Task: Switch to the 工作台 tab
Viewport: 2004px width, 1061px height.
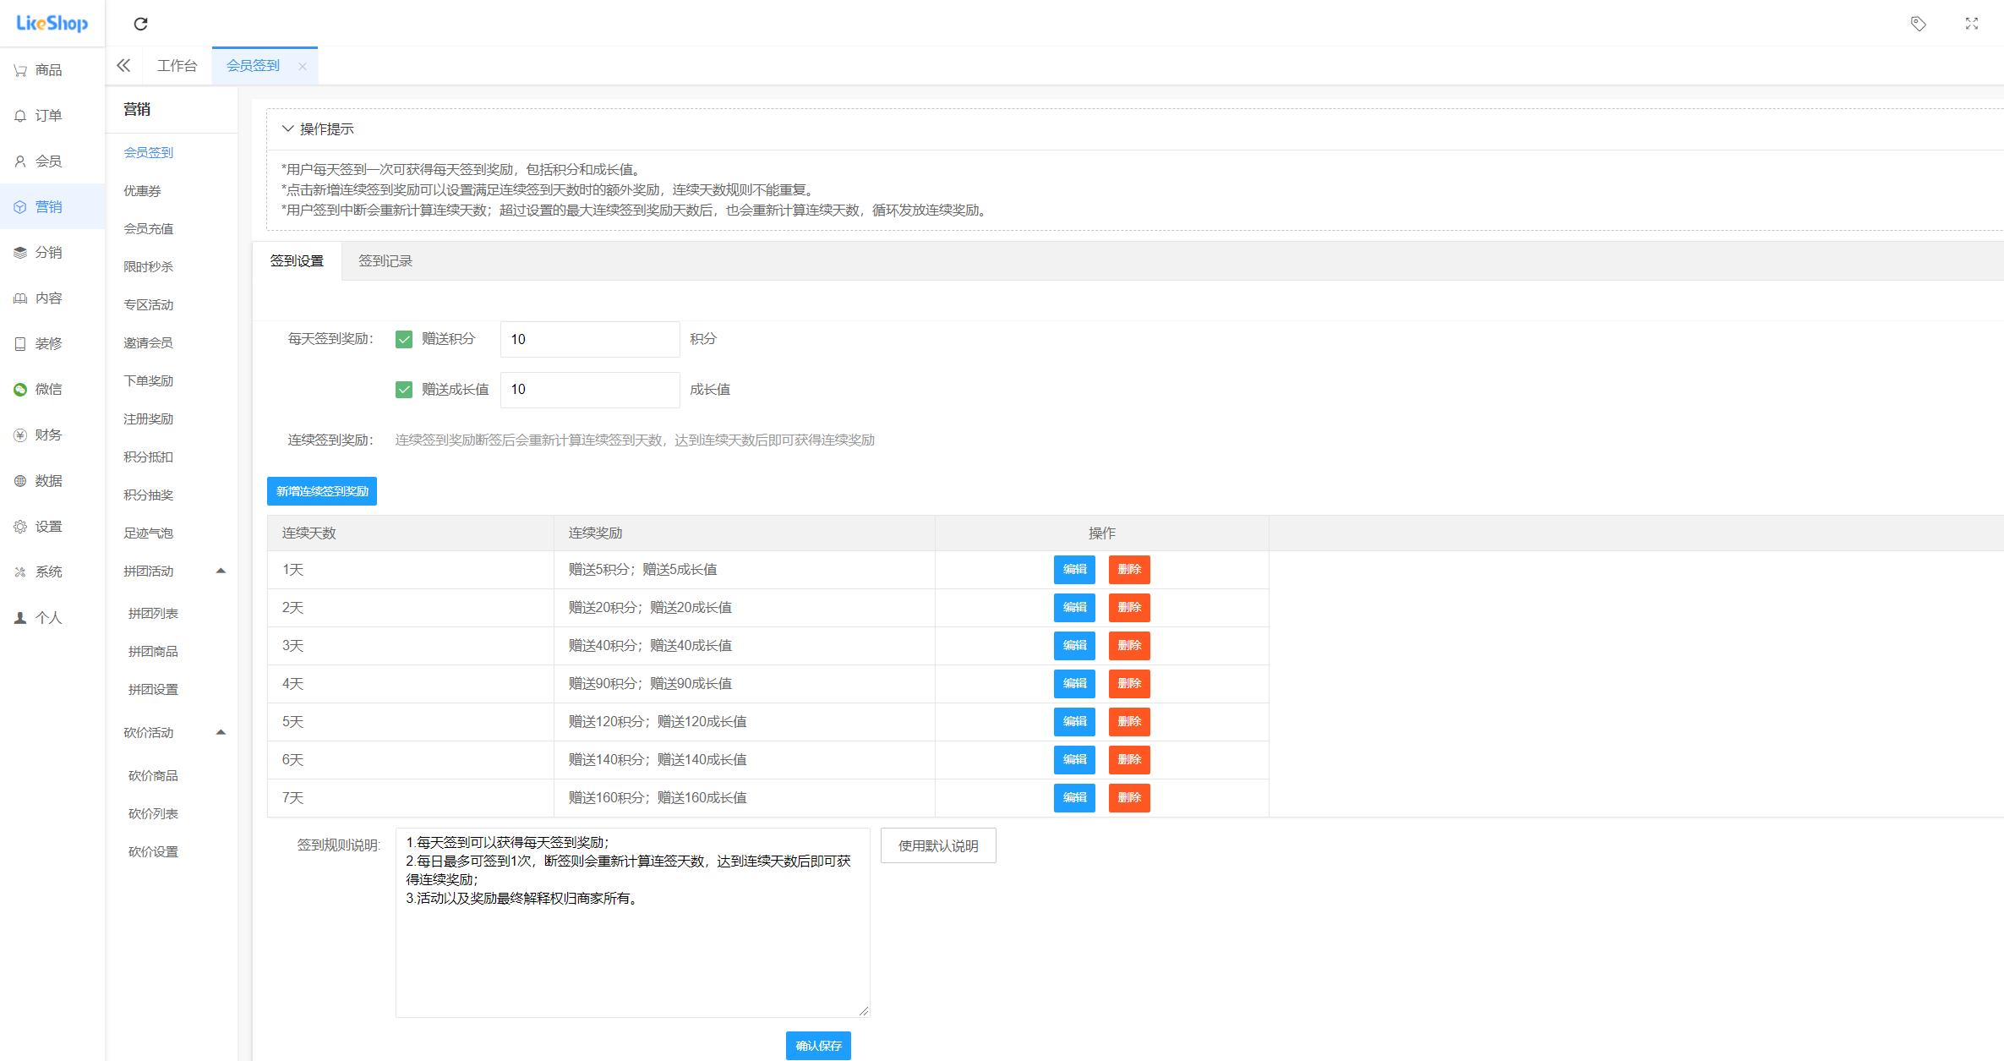Action: point(177,66)
